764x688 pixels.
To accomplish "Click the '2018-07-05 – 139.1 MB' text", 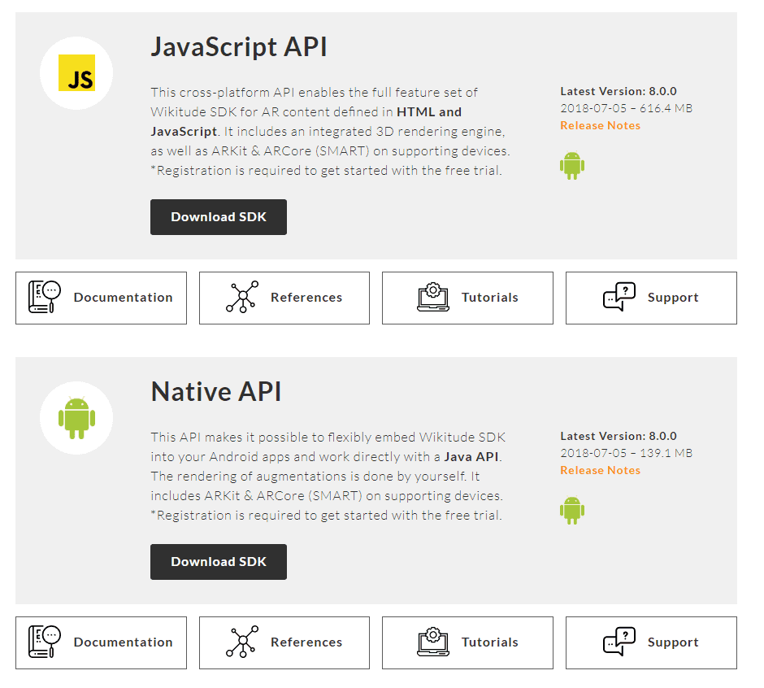I will [626, 453].
